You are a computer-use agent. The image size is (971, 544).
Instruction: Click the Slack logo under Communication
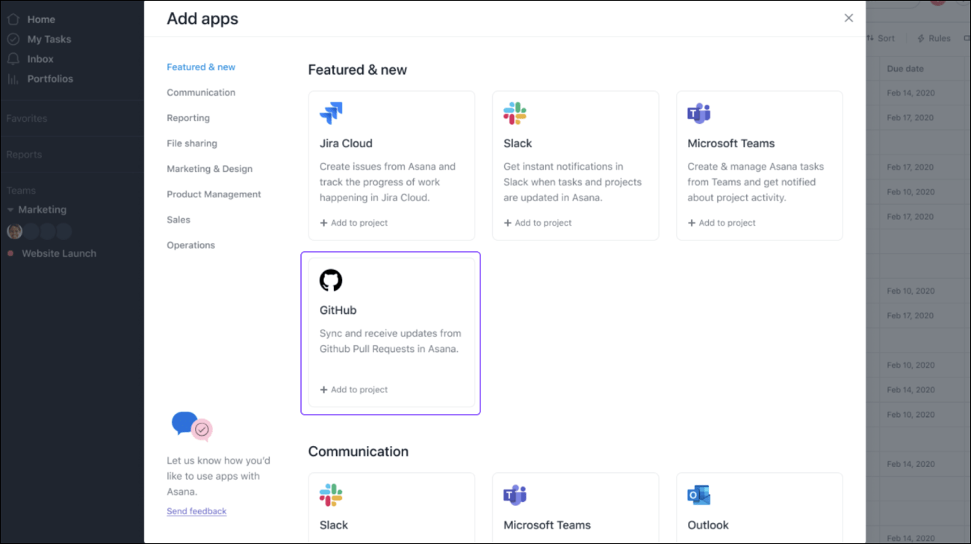[x=331, y=495]
